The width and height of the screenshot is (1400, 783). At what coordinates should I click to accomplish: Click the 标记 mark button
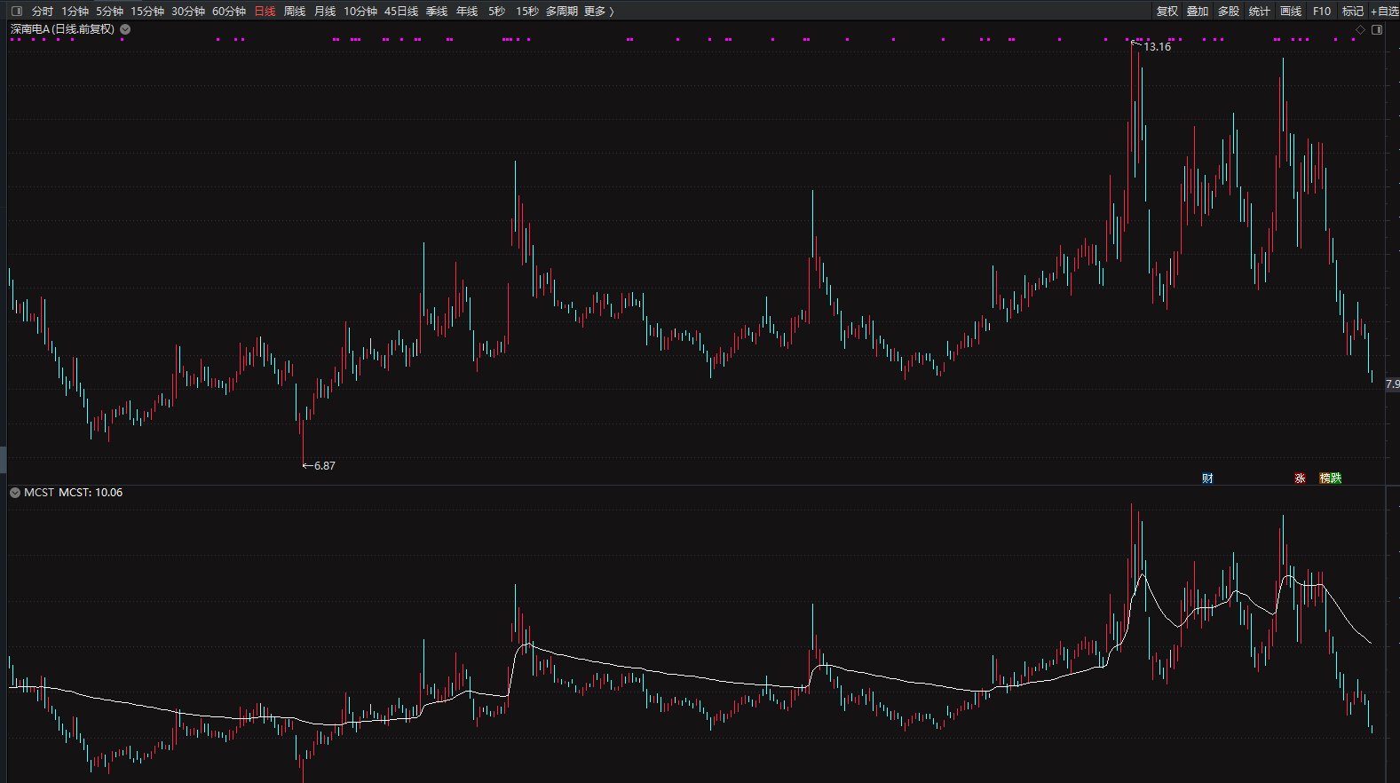click(x=1353, y=12)
